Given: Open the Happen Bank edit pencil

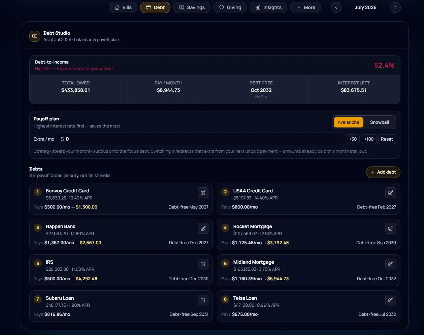Looking at the screenshot, I should (x=203, y=228).
